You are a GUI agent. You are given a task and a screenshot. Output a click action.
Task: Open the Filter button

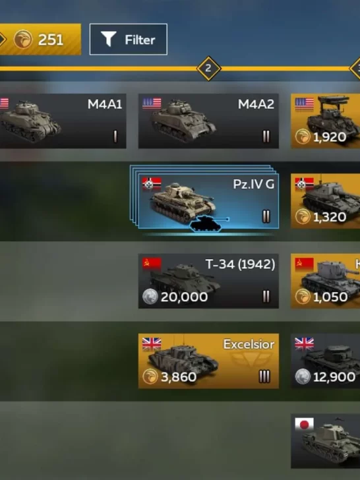point(129,39)
